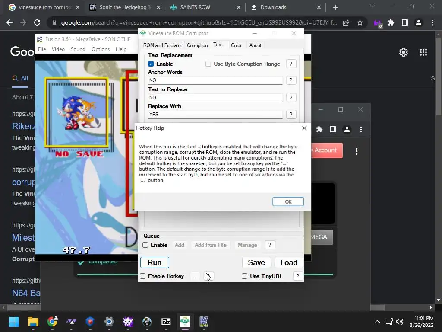Image resolution: width=442 pixels, height=332 pixels.
Task: Open the Corruption tab
Action: 197,45
